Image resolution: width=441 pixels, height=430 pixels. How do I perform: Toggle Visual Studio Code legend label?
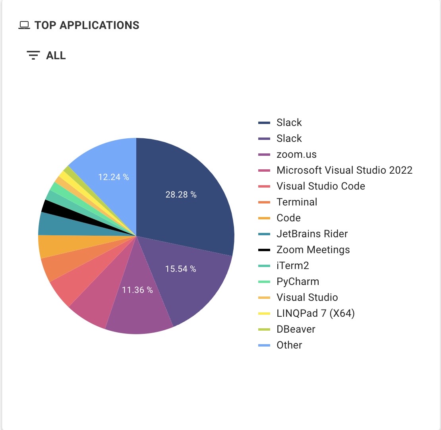[321, 186]
